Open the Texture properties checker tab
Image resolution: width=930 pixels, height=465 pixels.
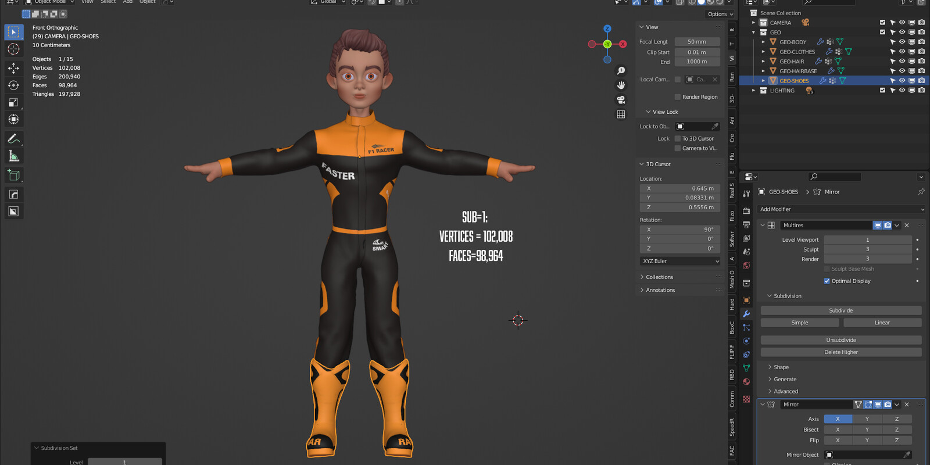tap(746, 399)
